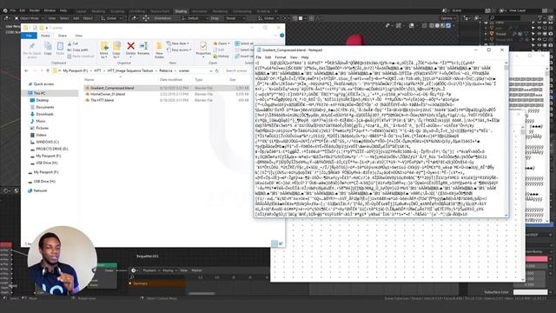Image resolution: width=556 pixels, height=313 pixels.
Task: Click Explorer Back navigation arrow
Action: click(26, 70)
